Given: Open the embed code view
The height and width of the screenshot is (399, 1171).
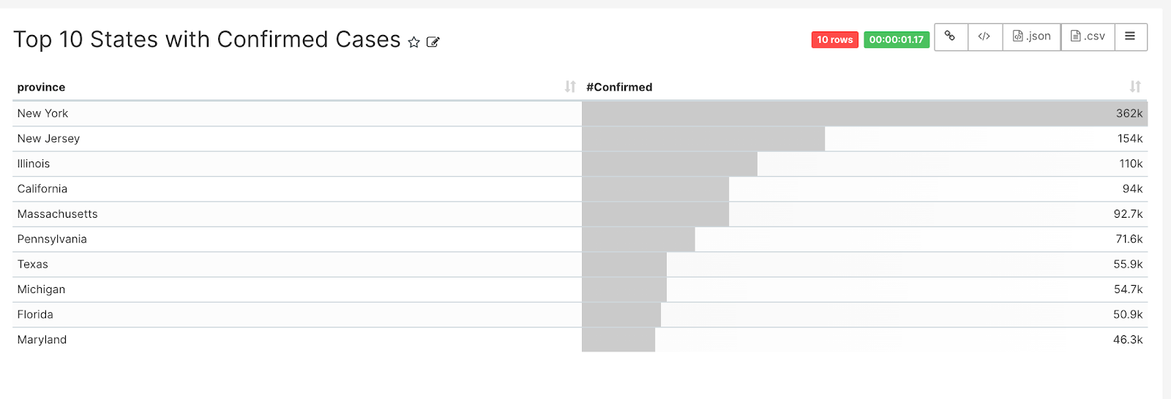Looking at the screenshot, I should pyautogui.click(x=984, y=37).
